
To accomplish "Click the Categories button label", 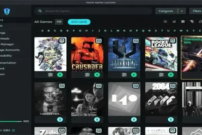I will tap(166, 11).
